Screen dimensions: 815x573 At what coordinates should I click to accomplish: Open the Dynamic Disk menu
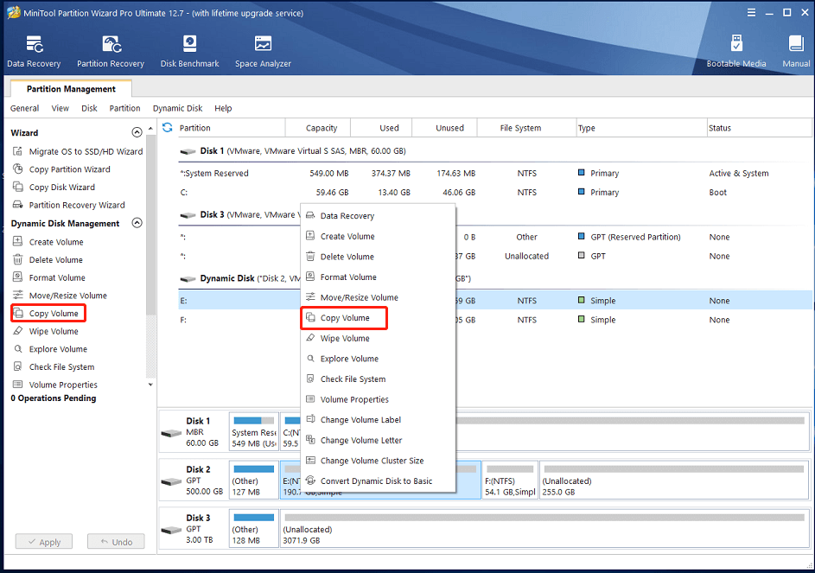(x=177, y=108)
